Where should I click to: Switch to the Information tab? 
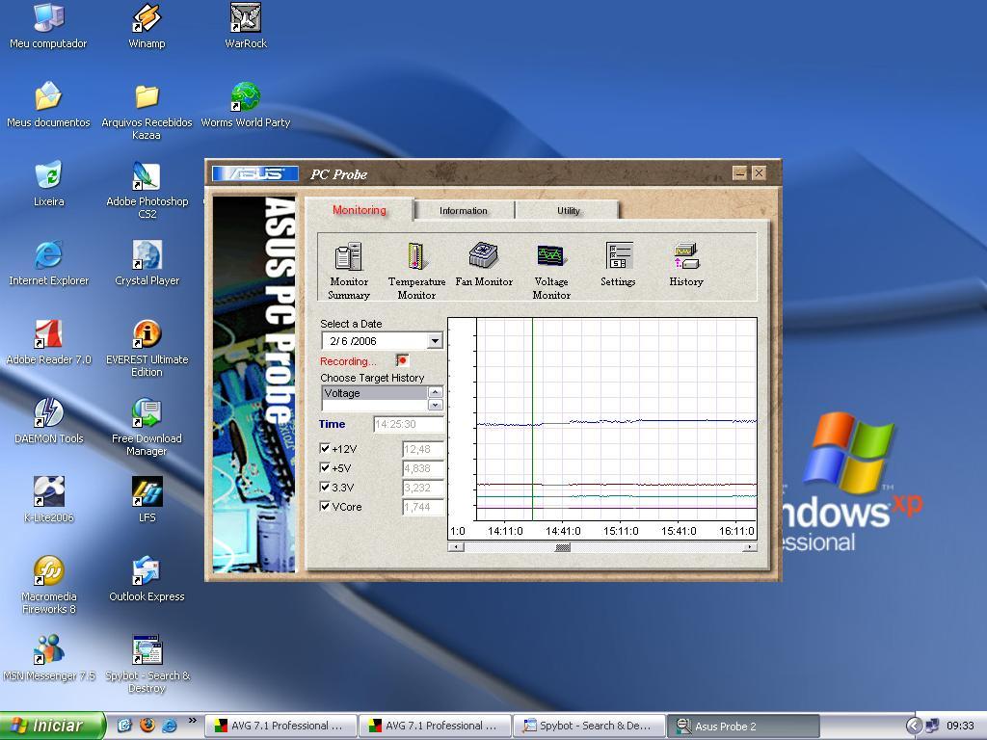[x=464, y=211]
